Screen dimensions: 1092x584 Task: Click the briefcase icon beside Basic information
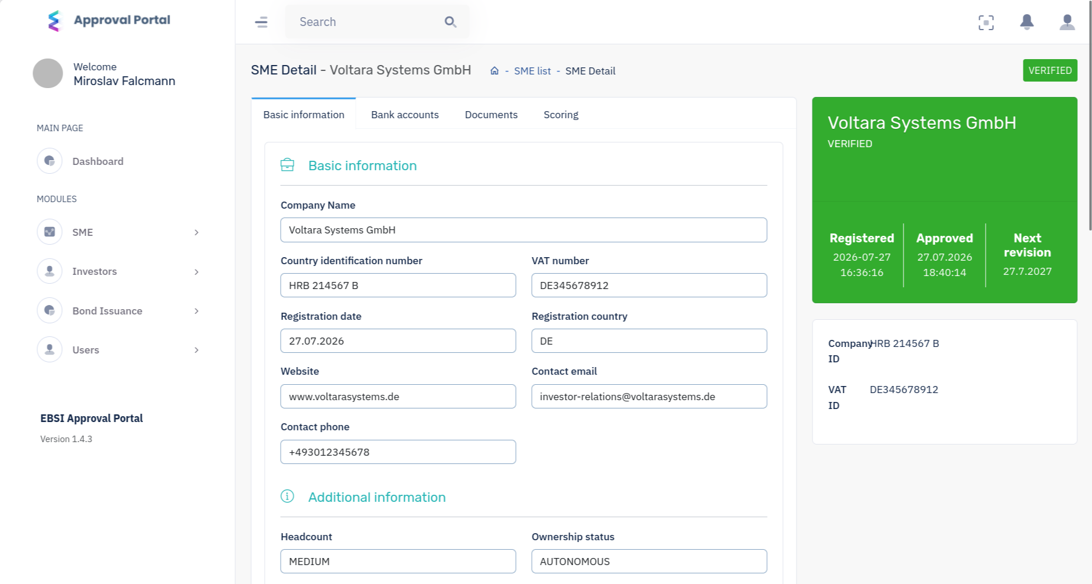tap(287, 165)
